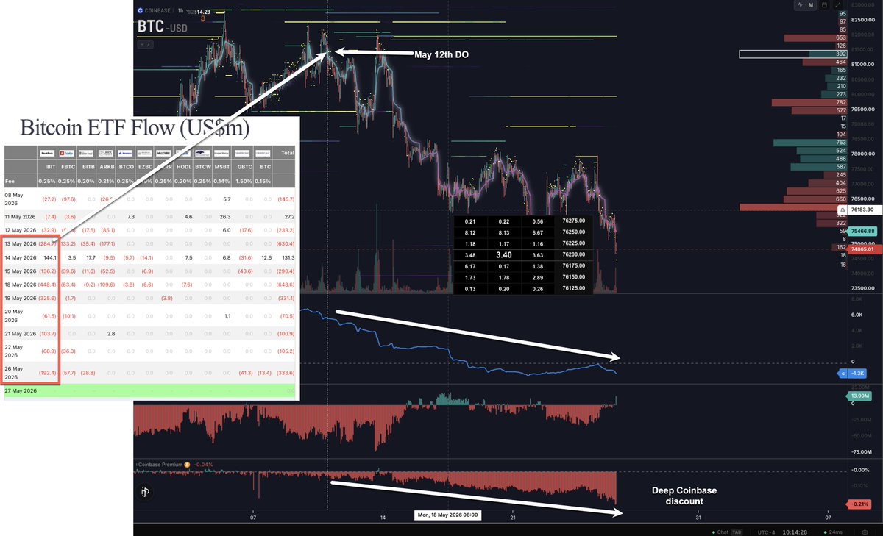Open the Chat panel in status bar
This screenshot has width=883, height=536.
click(x=727, y=532)
